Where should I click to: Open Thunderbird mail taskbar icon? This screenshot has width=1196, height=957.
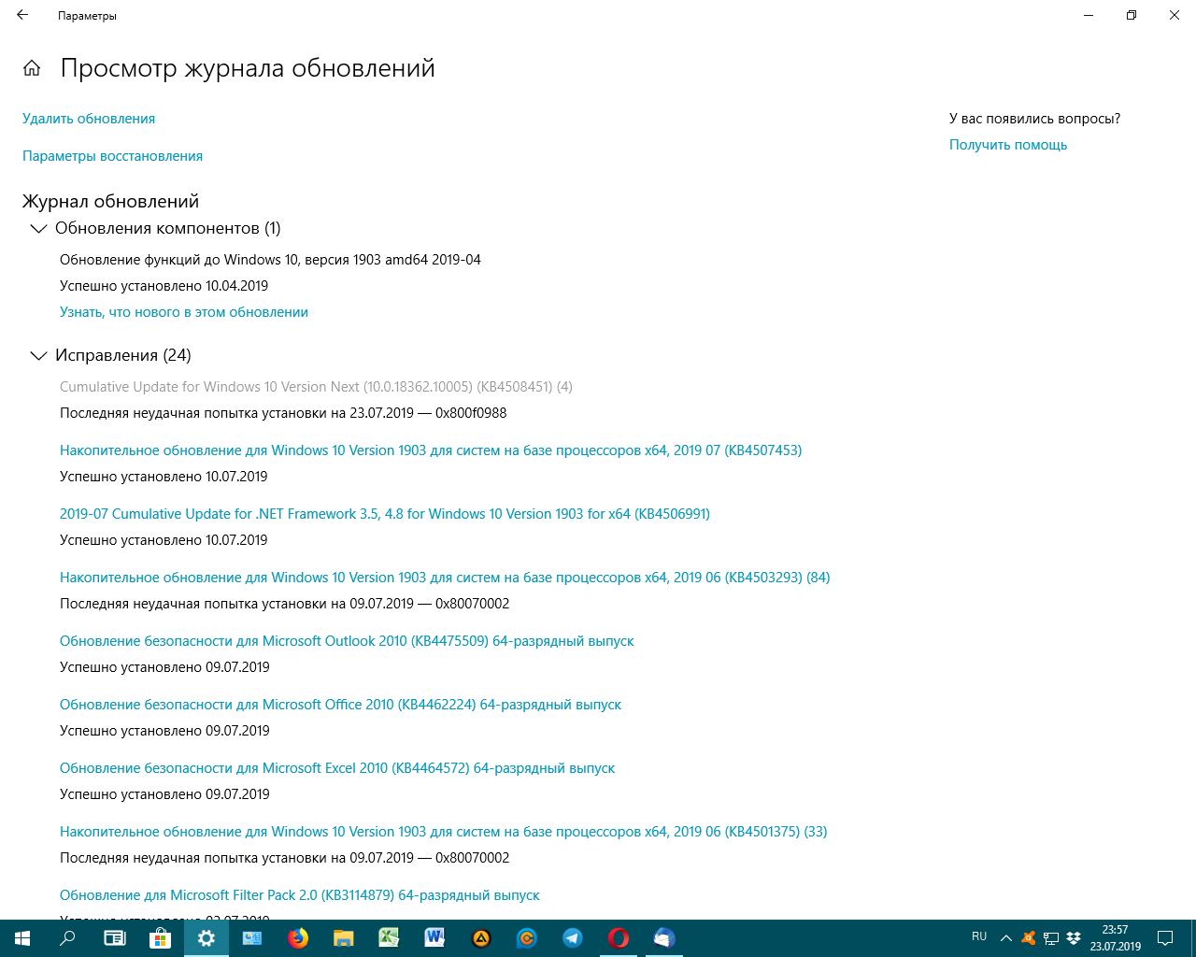coord(664,938)
